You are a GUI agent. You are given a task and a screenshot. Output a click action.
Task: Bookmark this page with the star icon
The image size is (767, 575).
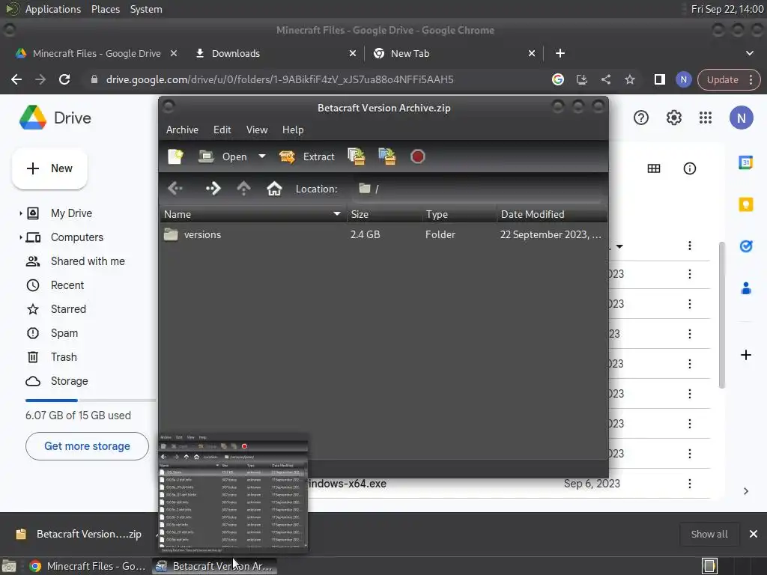tap(629, 79)
